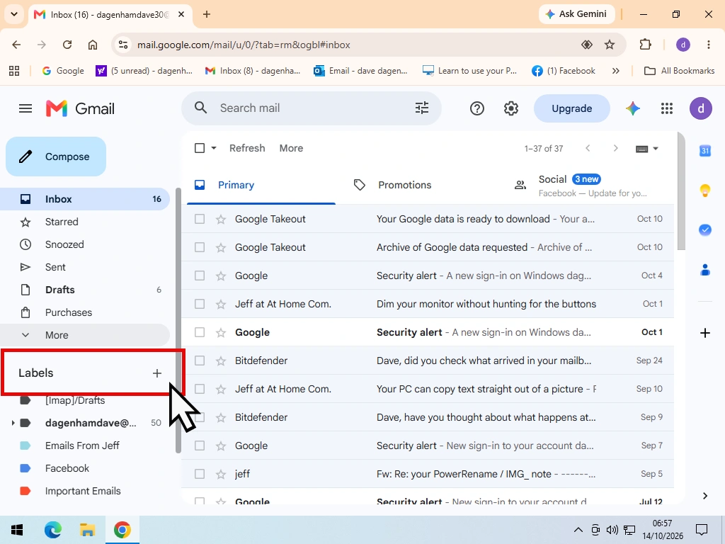Open Google Keep lightbulb icon

(704, 190)
